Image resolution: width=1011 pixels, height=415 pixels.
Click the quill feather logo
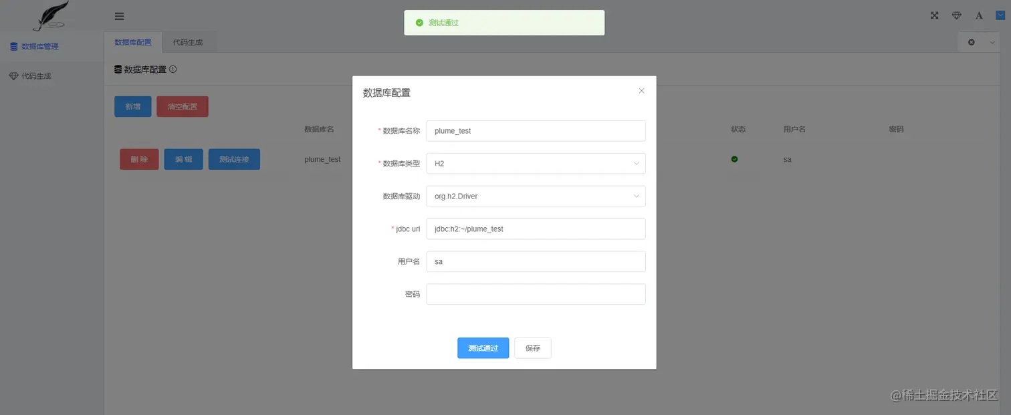(x=51, y=15)
